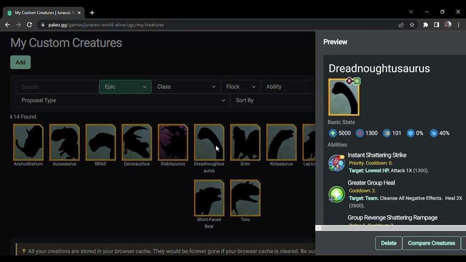Open the tab search chevron
The image size is (466, 262).
click(x=411, y=12)
